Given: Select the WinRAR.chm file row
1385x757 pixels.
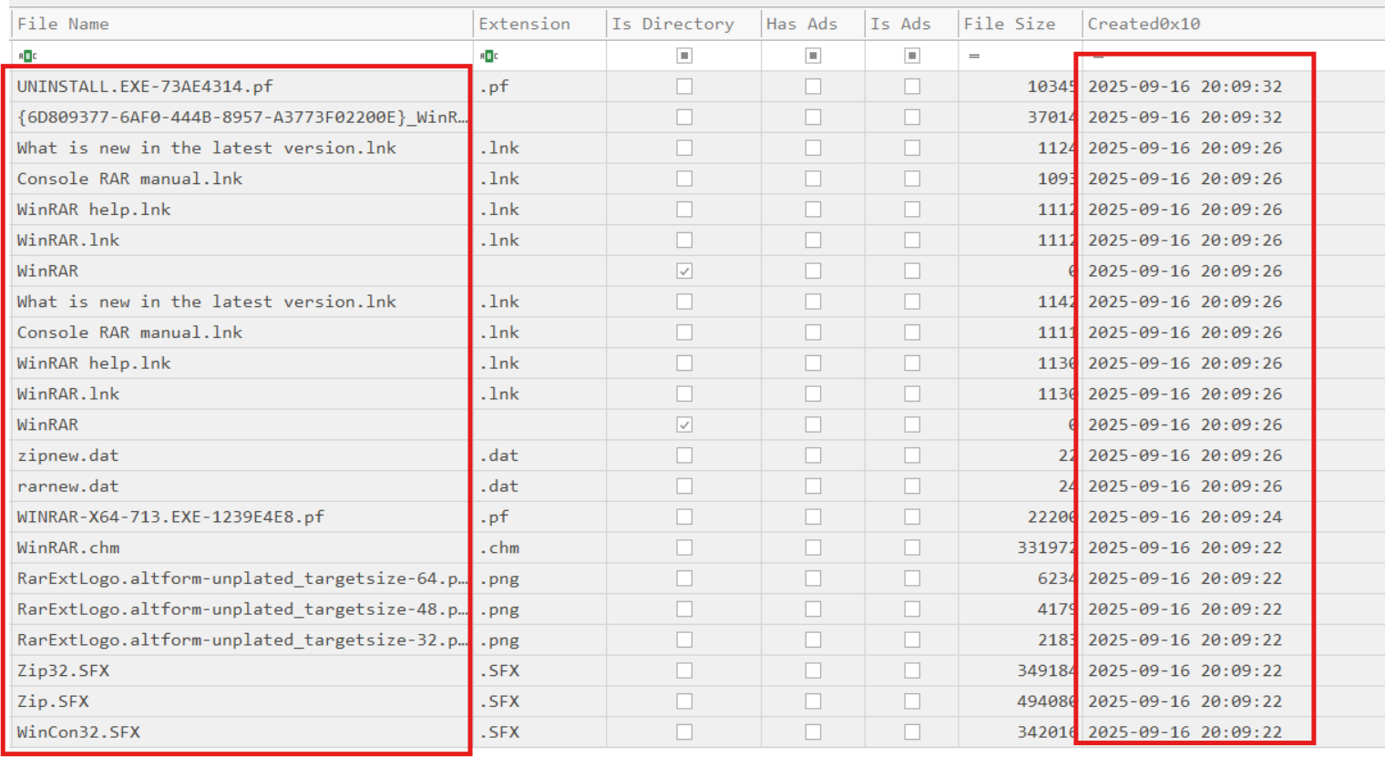Looking at the screenshot, I should 68,547.
